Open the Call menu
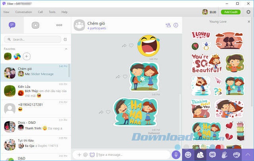254x161 pixels. click(x=40, y=12)
